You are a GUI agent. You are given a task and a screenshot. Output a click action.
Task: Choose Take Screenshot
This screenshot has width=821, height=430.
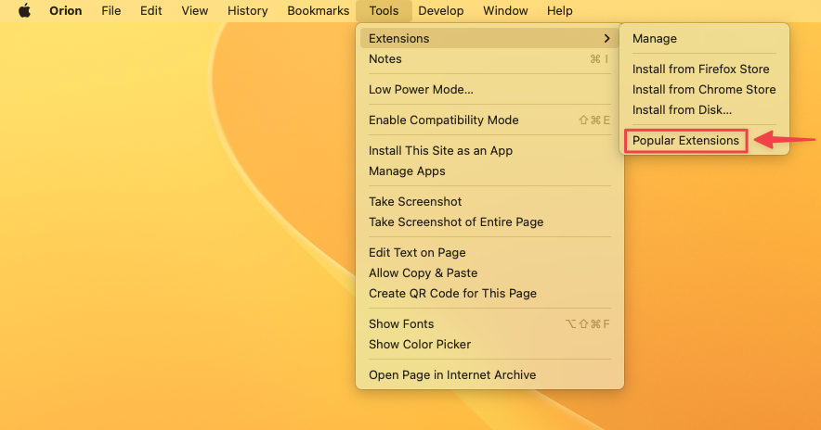(x=489, y=202)
